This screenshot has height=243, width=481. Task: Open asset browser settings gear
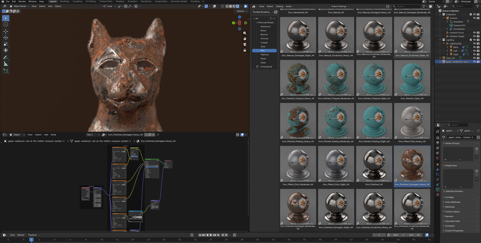click(430, 6)
